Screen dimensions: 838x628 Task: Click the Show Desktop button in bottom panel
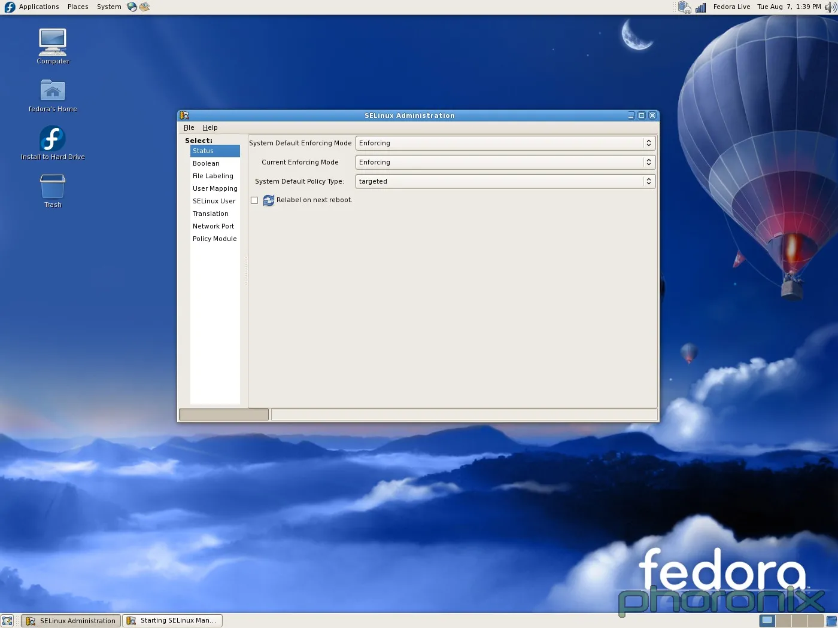tap(7, 621)
